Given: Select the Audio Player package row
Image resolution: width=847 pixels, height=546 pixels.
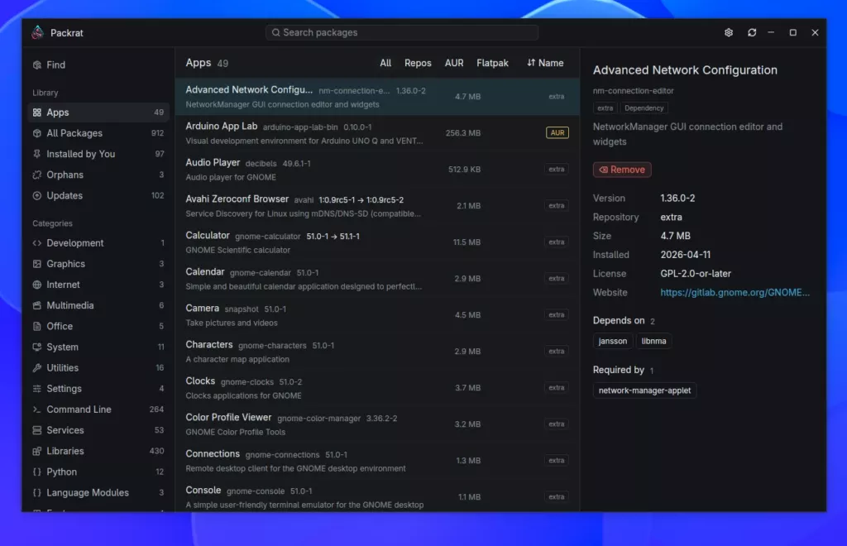Looking at the screenshot, I should (x=377, y=170).
